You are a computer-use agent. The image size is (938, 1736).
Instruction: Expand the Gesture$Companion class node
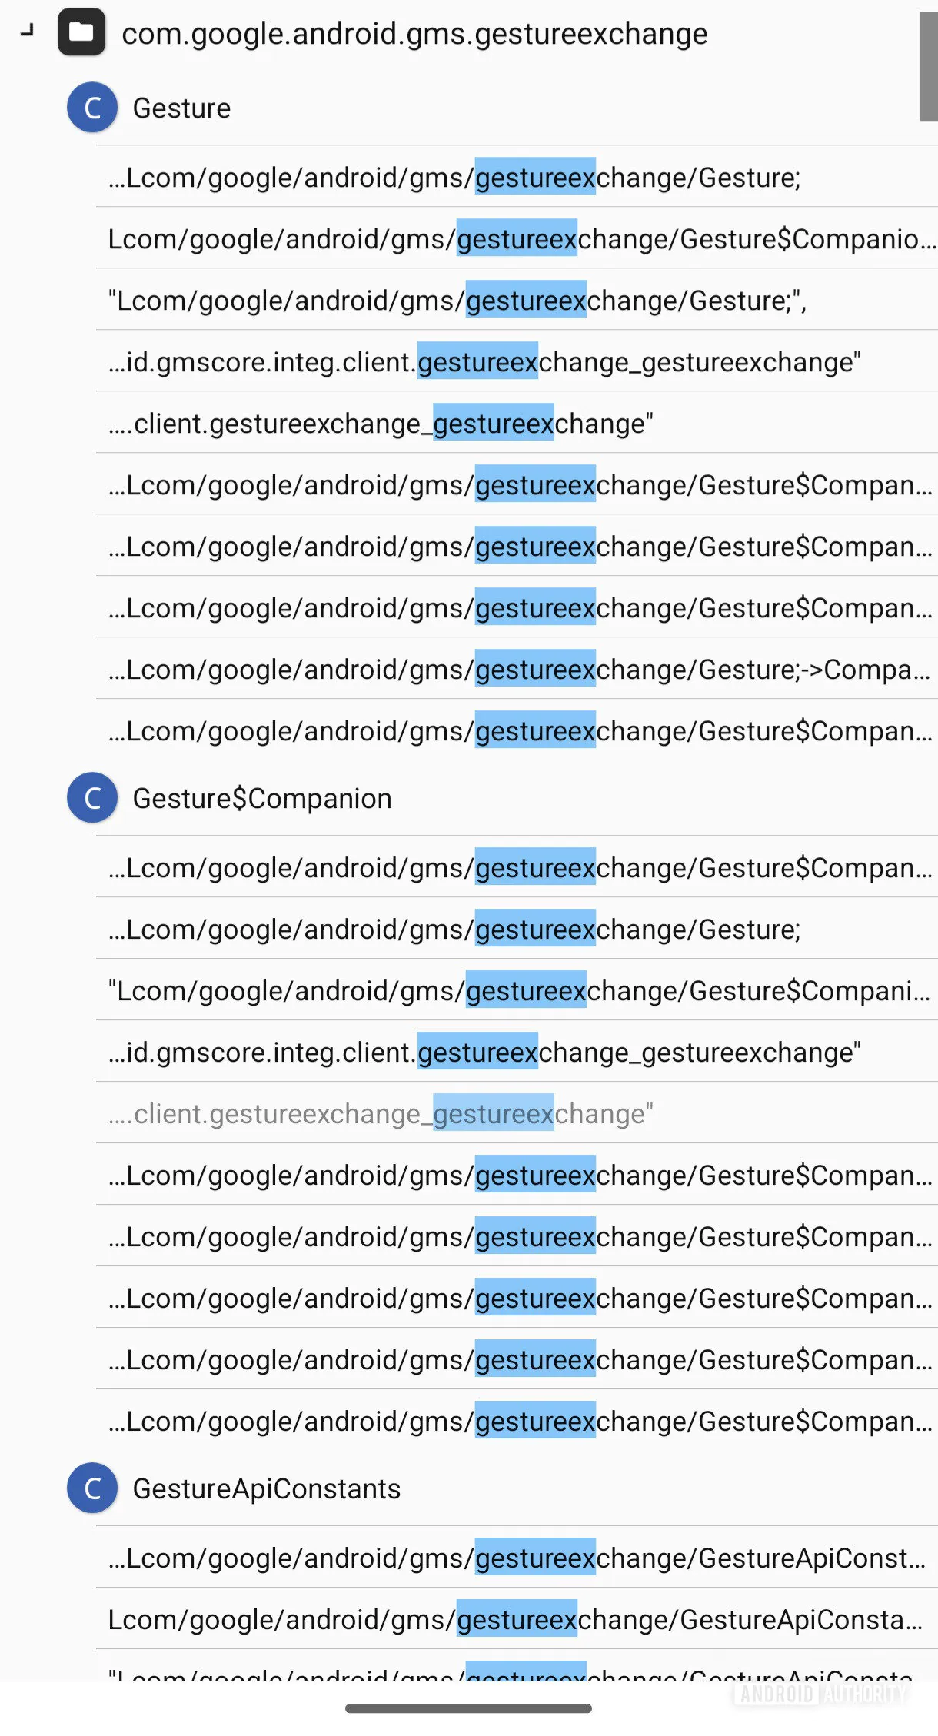pyautogui.click(x=261, y=797)
